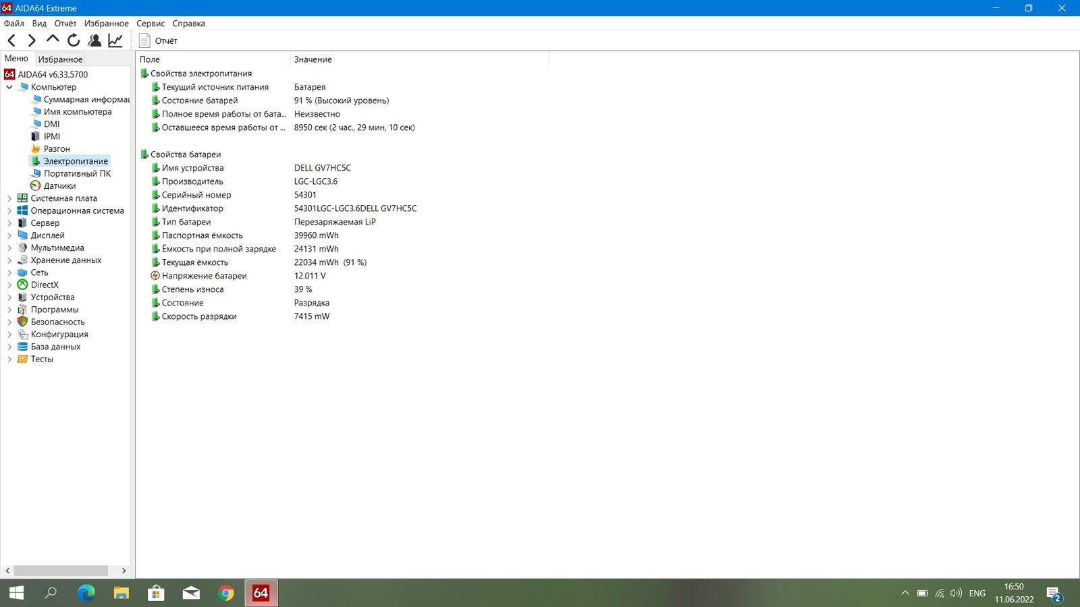The width and height of the screenshot is (1080, 607).
Task: Open the Справка menu
Action: point(188,23)
